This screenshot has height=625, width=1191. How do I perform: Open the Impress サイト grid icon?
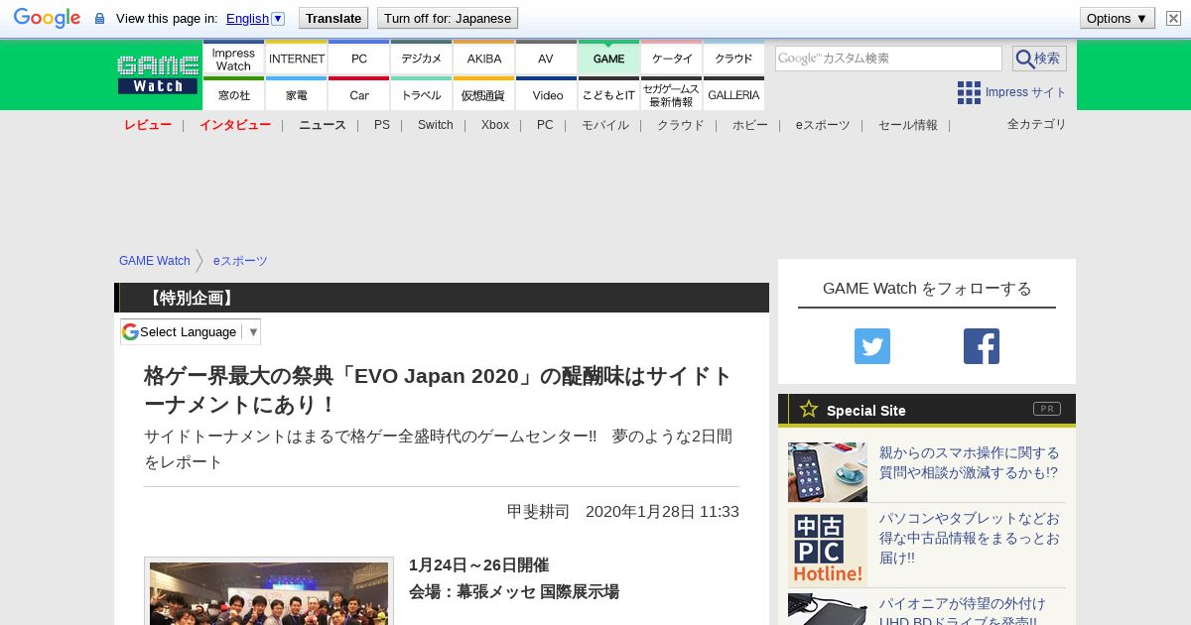tap(969, 92)
